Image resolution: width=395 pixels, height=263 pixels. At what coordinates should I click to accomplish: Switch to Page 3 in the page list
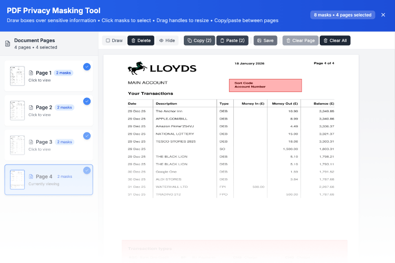click(17, 145)
